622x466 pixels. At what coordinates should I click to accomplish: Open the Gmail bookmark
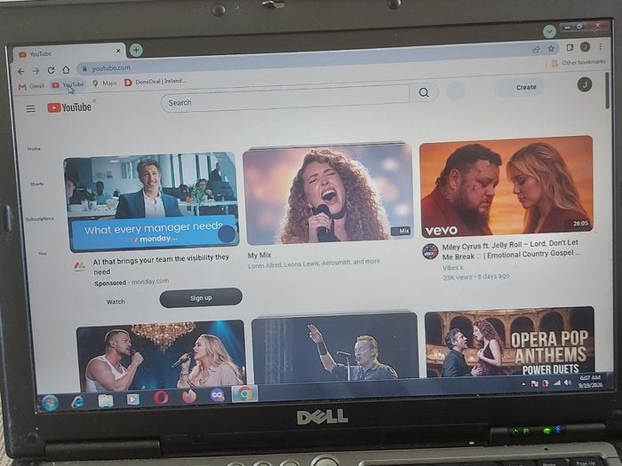tap(31, 86)
